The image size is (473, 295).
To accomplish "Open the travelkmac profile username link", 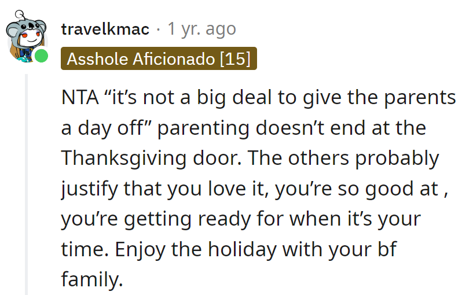I will (105, 29).
